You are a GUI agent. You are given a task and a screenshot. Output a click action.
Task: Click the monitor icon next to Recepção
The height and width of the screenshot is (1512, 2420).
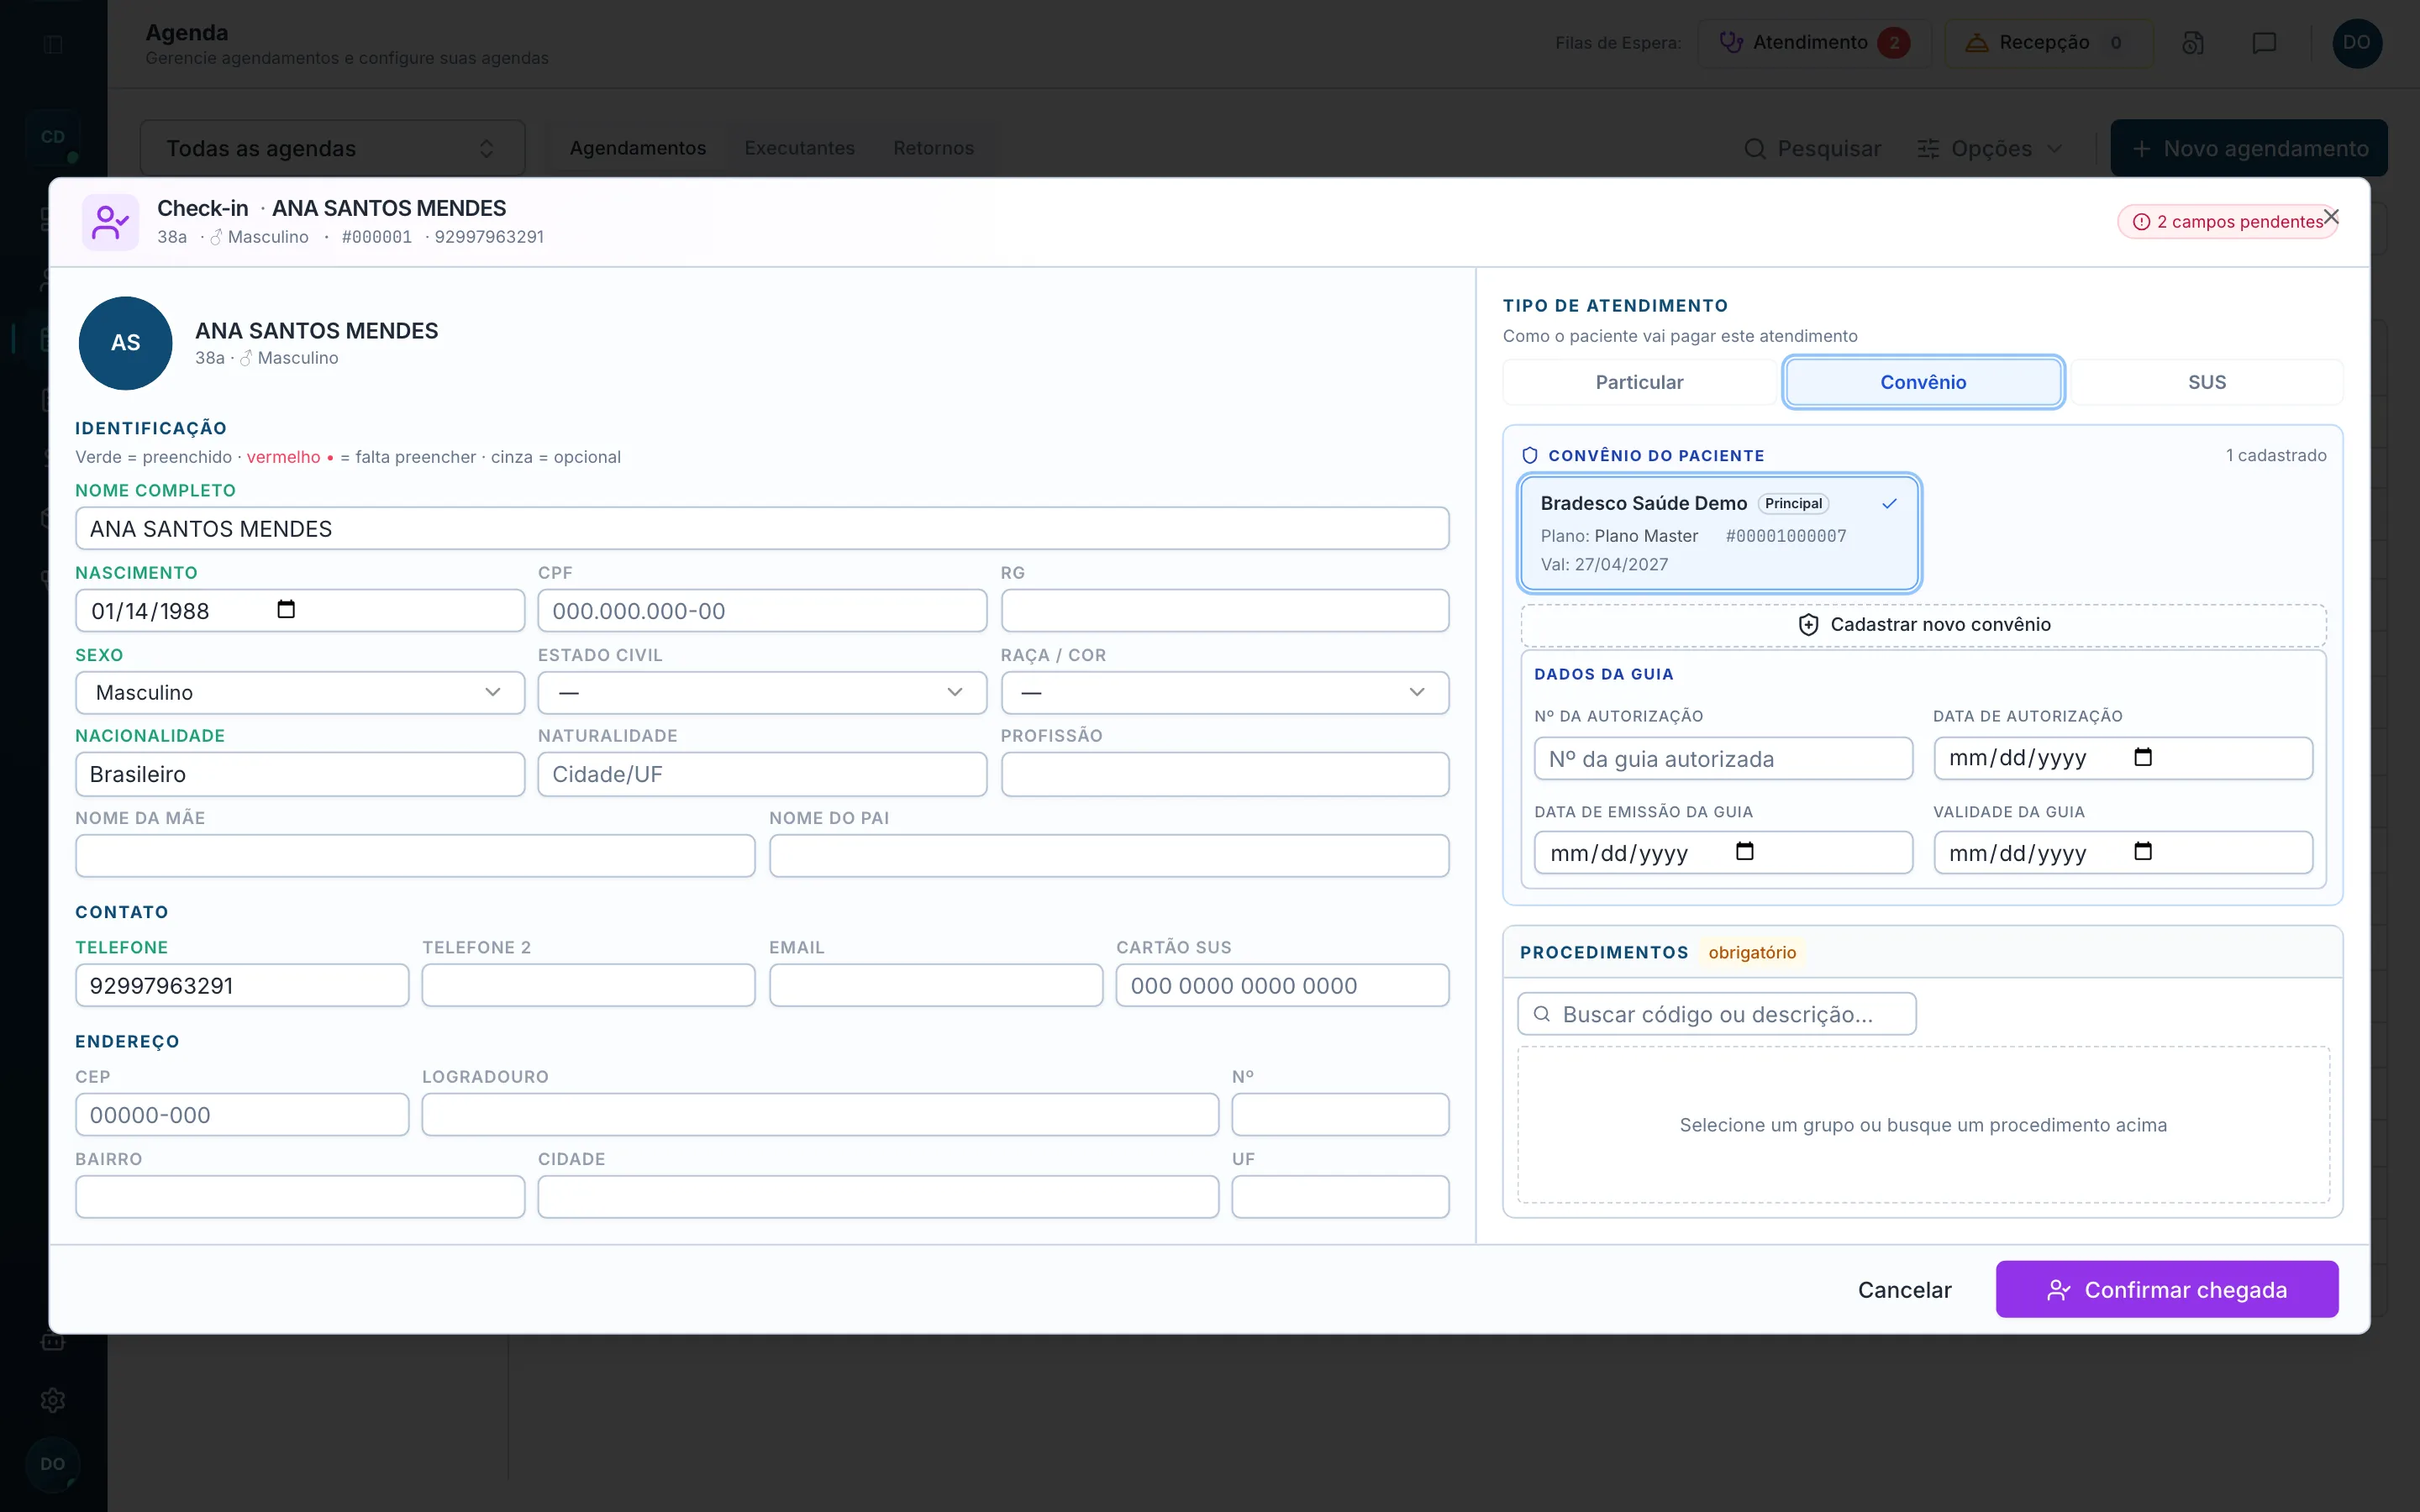point(2192,43)
